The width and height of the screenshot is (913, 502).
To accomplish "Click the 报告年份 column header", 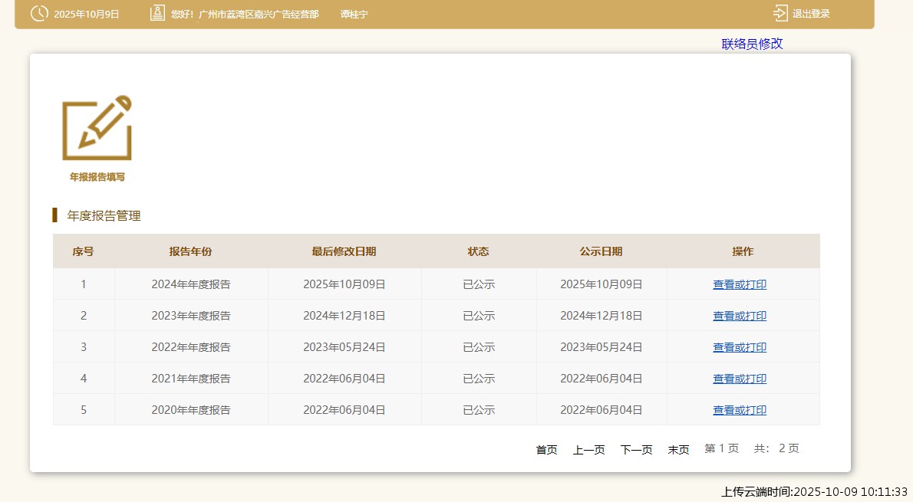I will pos(190,251).
